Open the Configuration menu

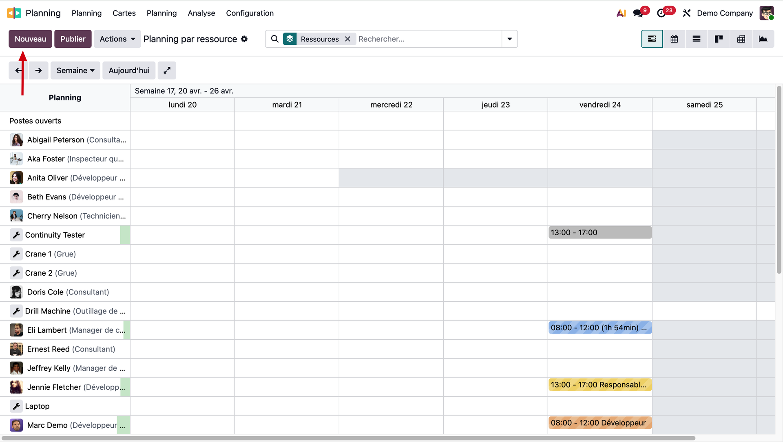(x=250, y=13)
